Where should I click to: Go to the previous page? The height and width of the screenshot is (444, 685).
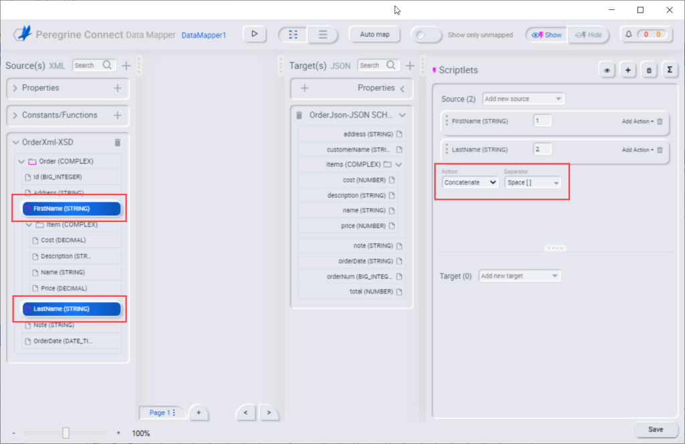tap(246, 413)
